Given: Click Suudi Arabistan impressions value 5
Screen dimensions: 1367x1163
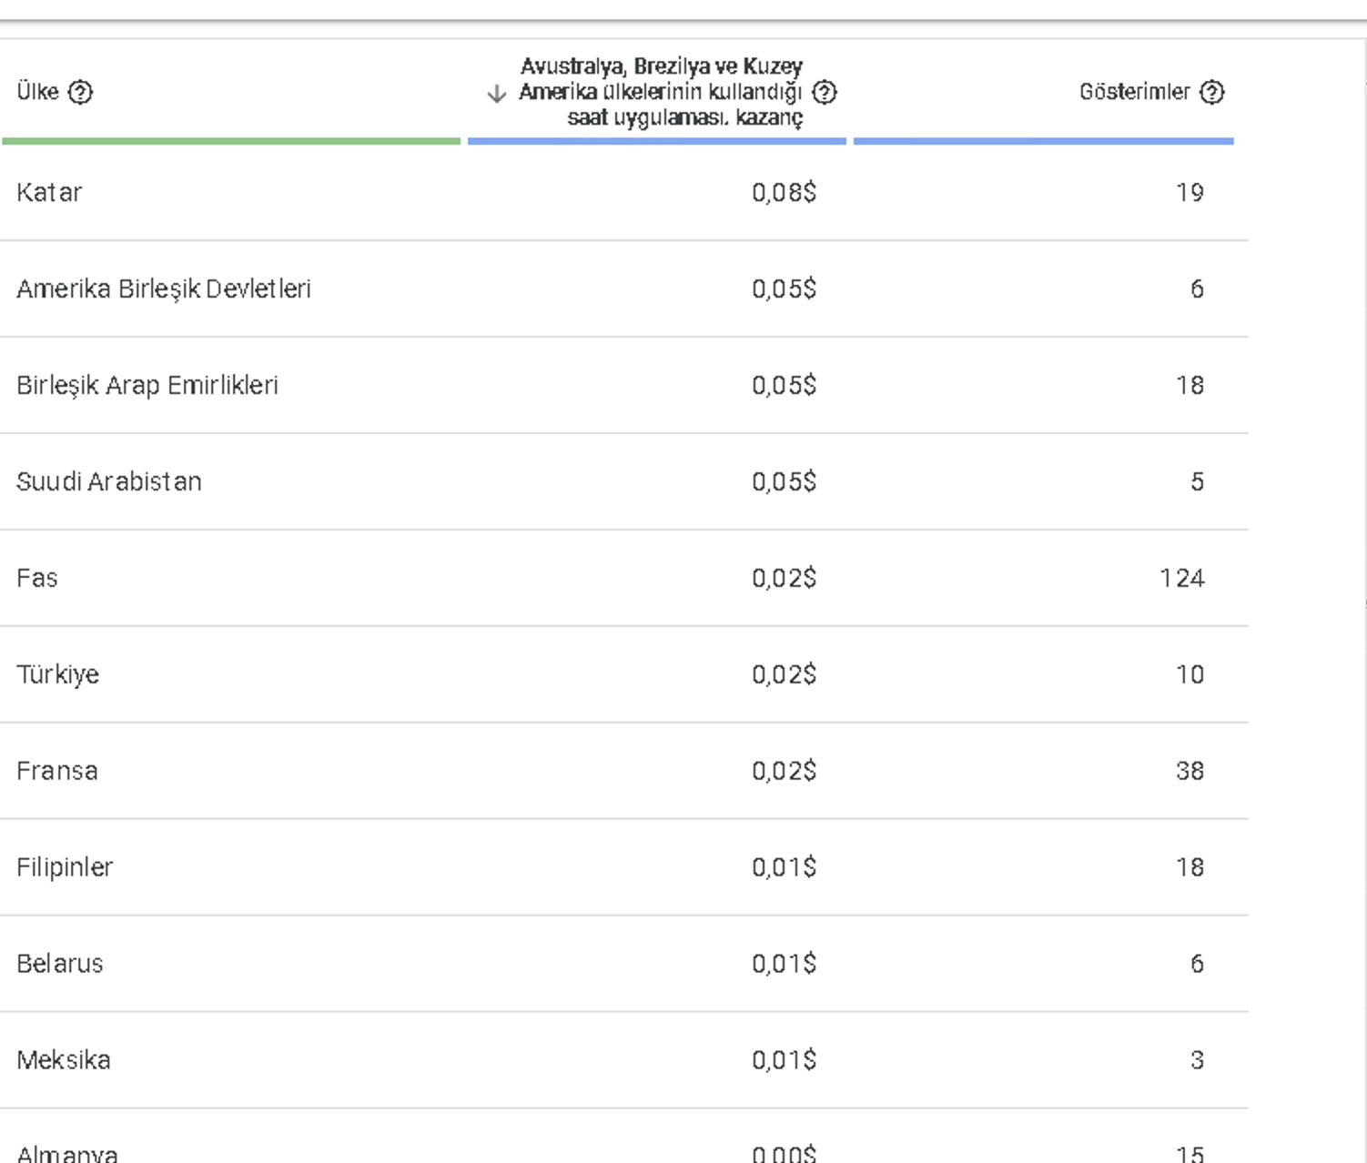Looking at the screenshot, I should pyautogui.click(x=1197, y=482).
